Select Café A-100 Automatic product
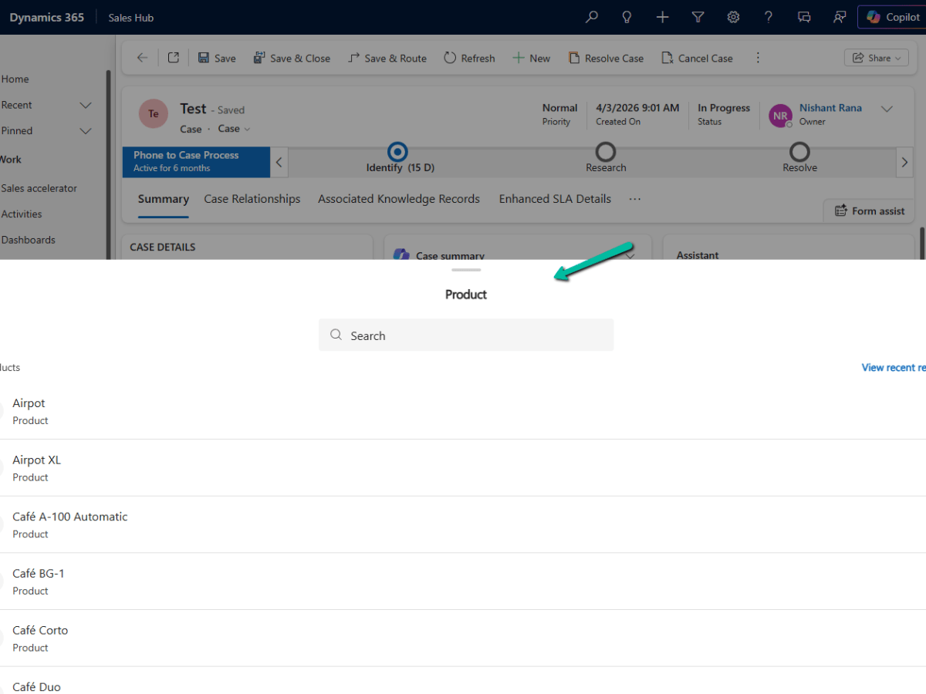Screen dimensions: 926x694 pyautogui.click(x=463, y=524)
